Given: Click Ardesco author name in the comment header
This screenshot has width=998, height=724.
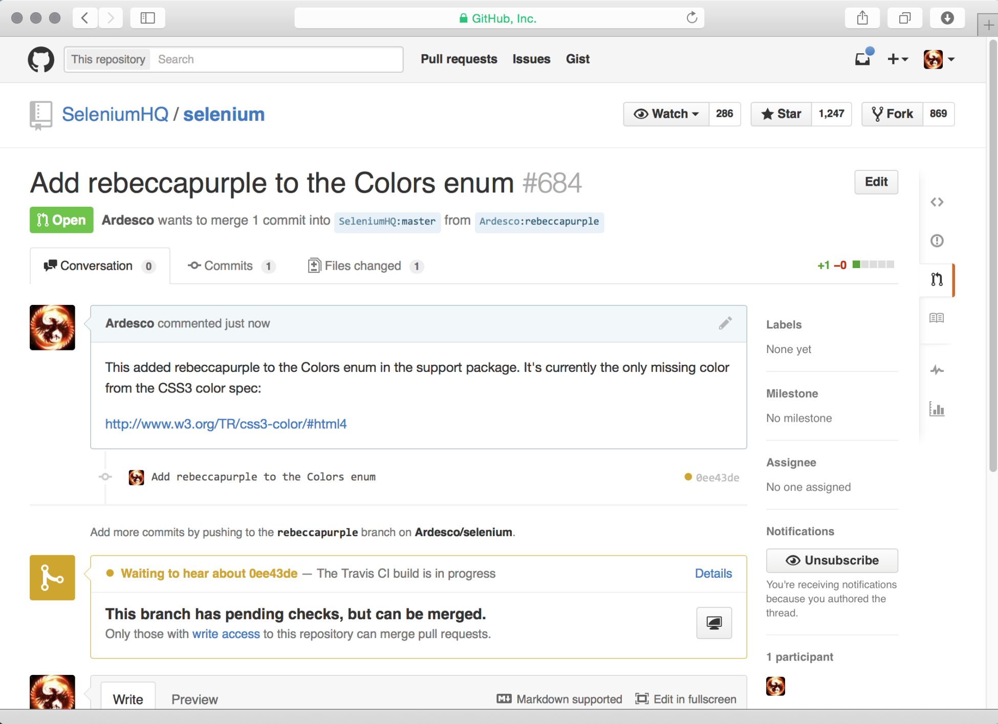Looking at the screenshot, I should [129, 323].
